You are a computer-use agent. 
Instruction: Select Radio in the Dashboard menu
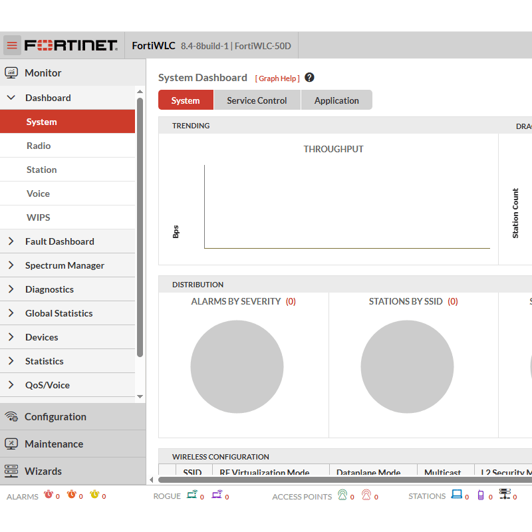39,146
